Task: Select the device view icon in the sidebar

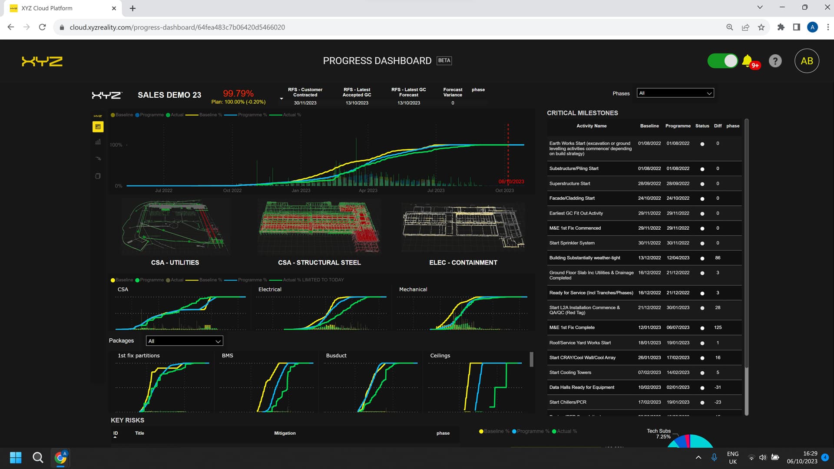Action: tap(98, 176)
